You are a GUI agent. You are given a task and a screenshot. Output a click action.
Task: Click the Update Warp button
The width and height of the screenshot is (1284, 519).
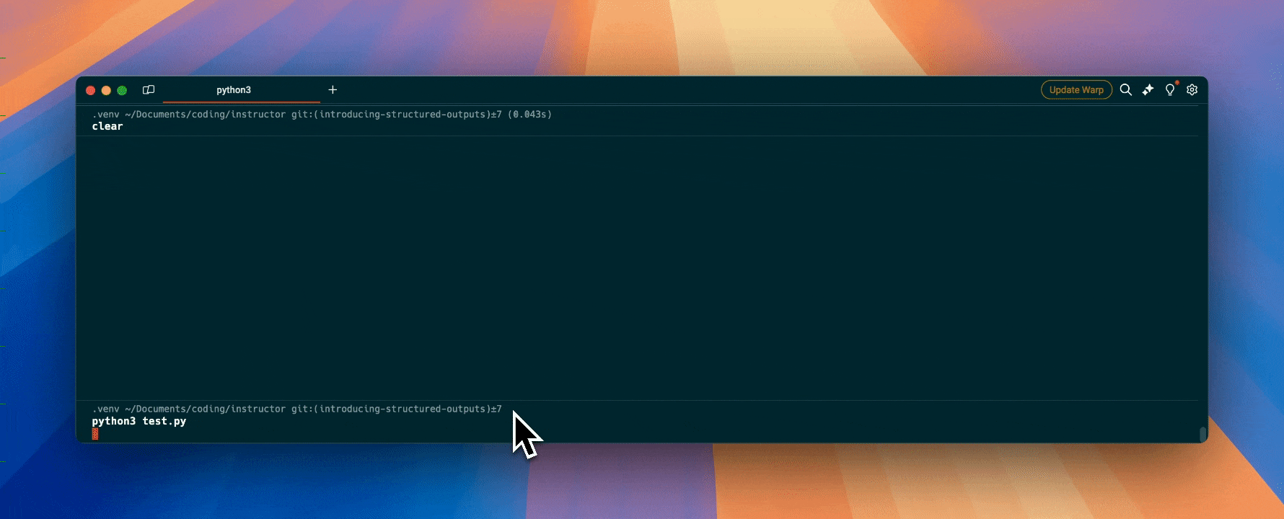tap(1076, 90)
